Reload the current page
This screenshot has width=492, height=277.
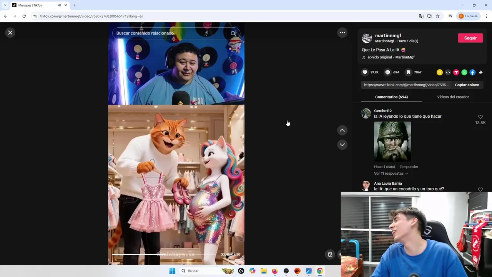24,16
